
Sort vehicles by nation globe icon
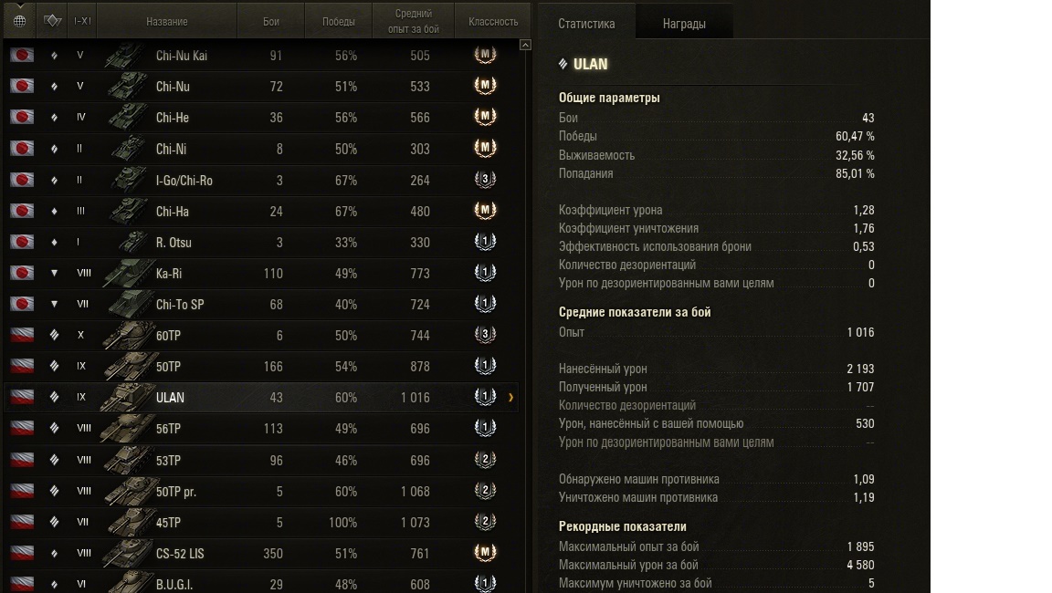[x=19, y=21]
